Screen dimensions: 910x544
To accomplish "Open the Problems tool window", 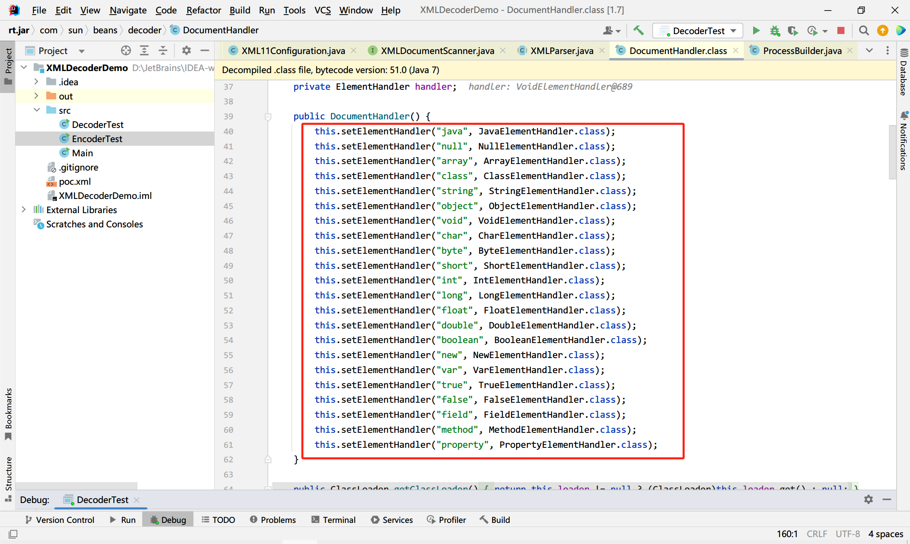I will (x=273, y=520).
